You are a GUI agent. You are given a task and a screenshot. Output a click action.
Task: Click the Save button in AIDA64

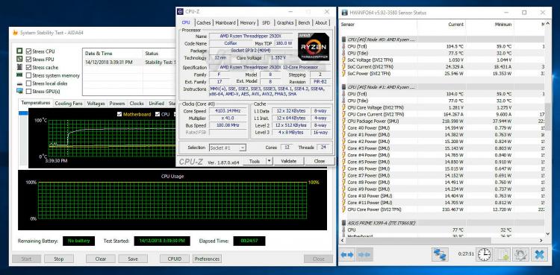point(133,259)
